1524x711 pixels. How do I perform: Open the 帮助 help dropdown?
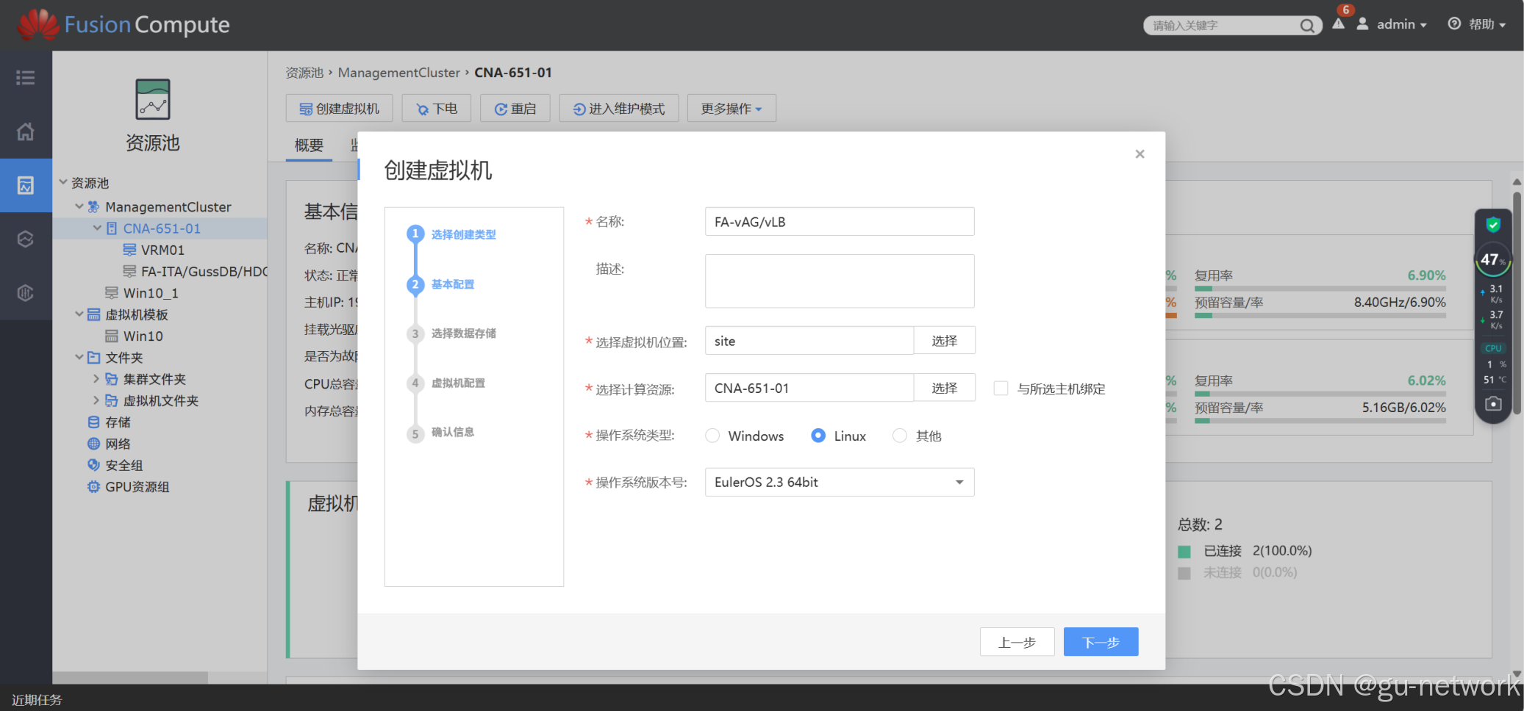(1487, 24)
